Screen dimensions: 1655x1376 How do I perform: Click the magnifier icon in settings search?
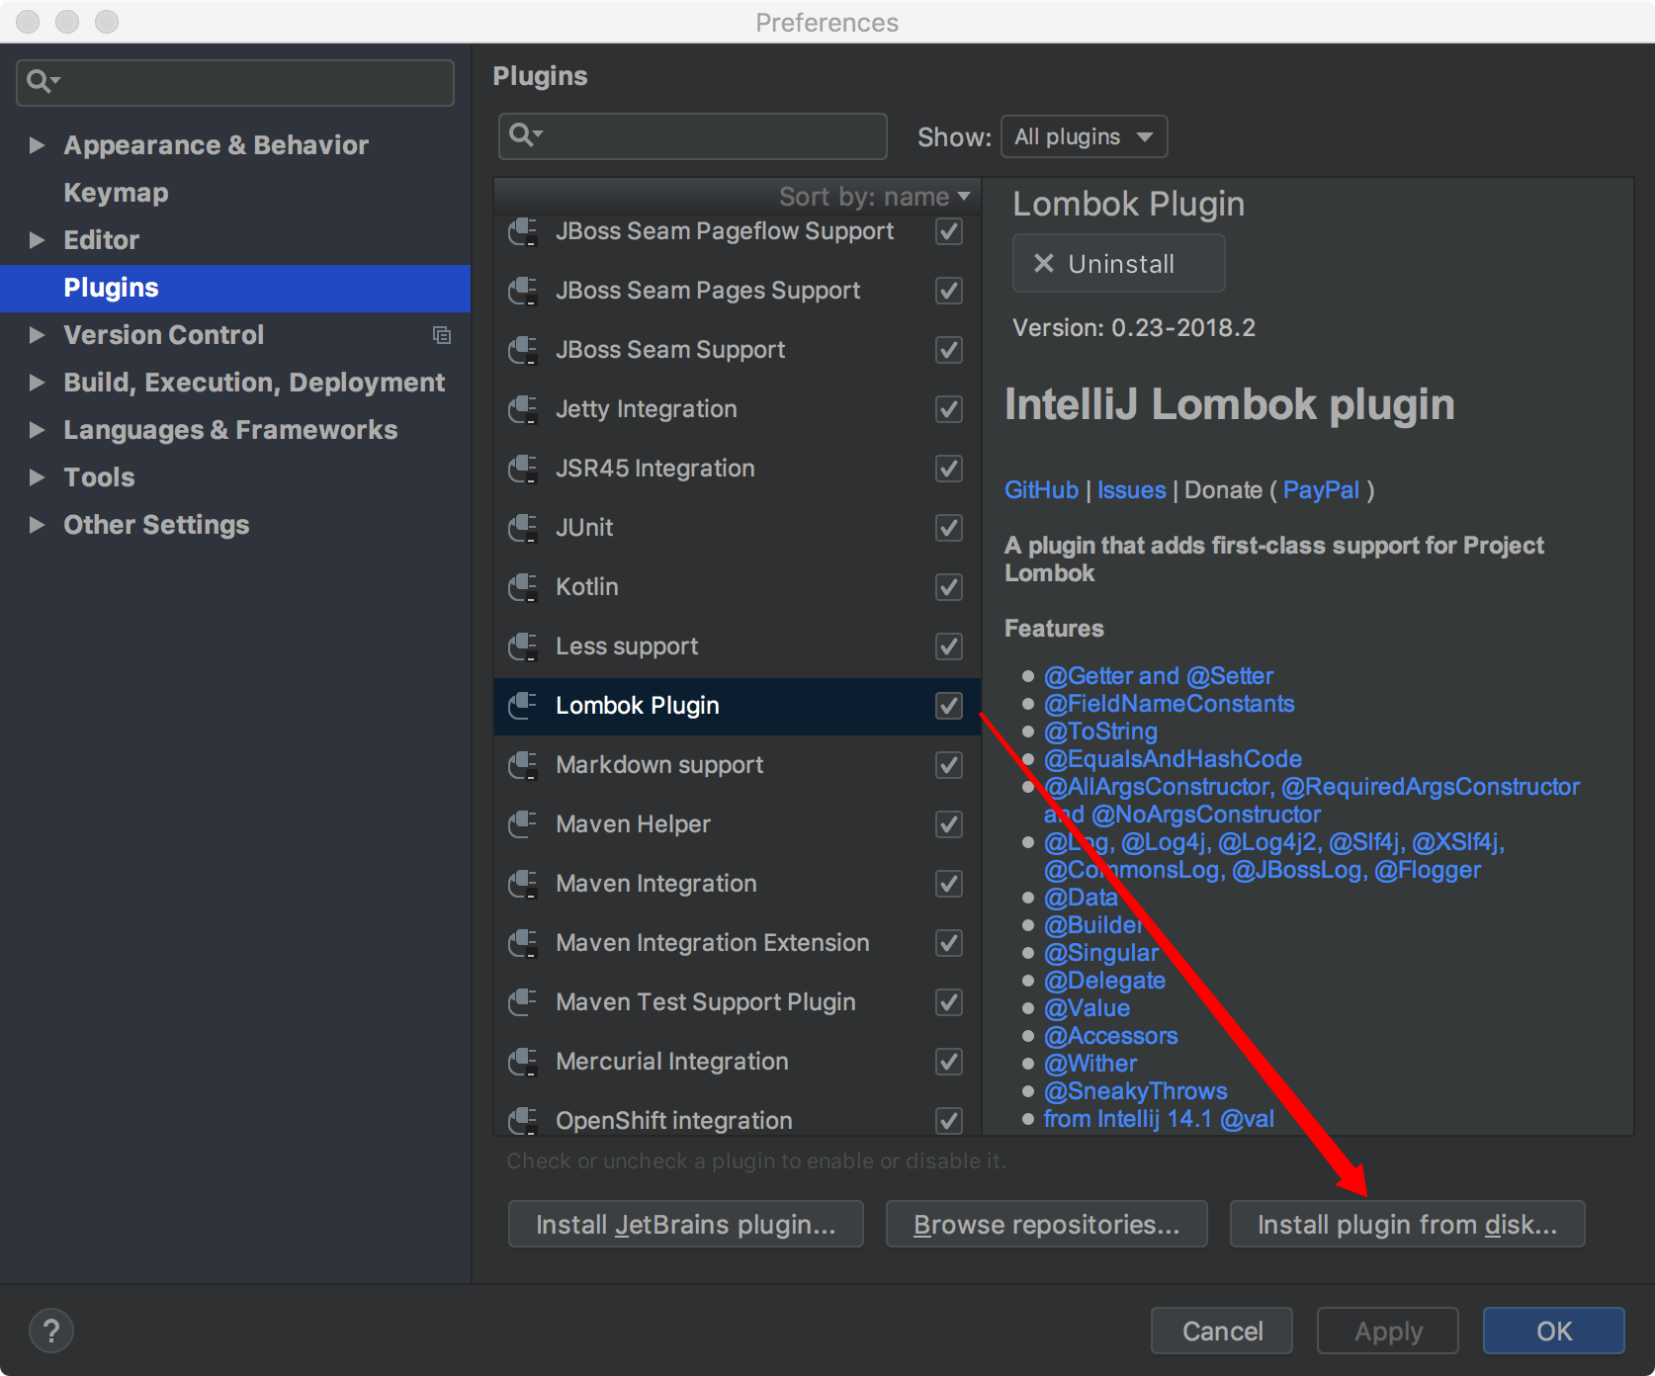[x=42, y=81]
